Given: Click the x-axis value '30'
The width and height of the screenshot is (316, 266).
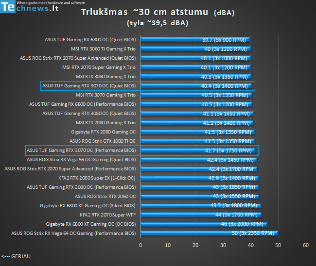Looking at the screenshot, I should tap(223, 245).
